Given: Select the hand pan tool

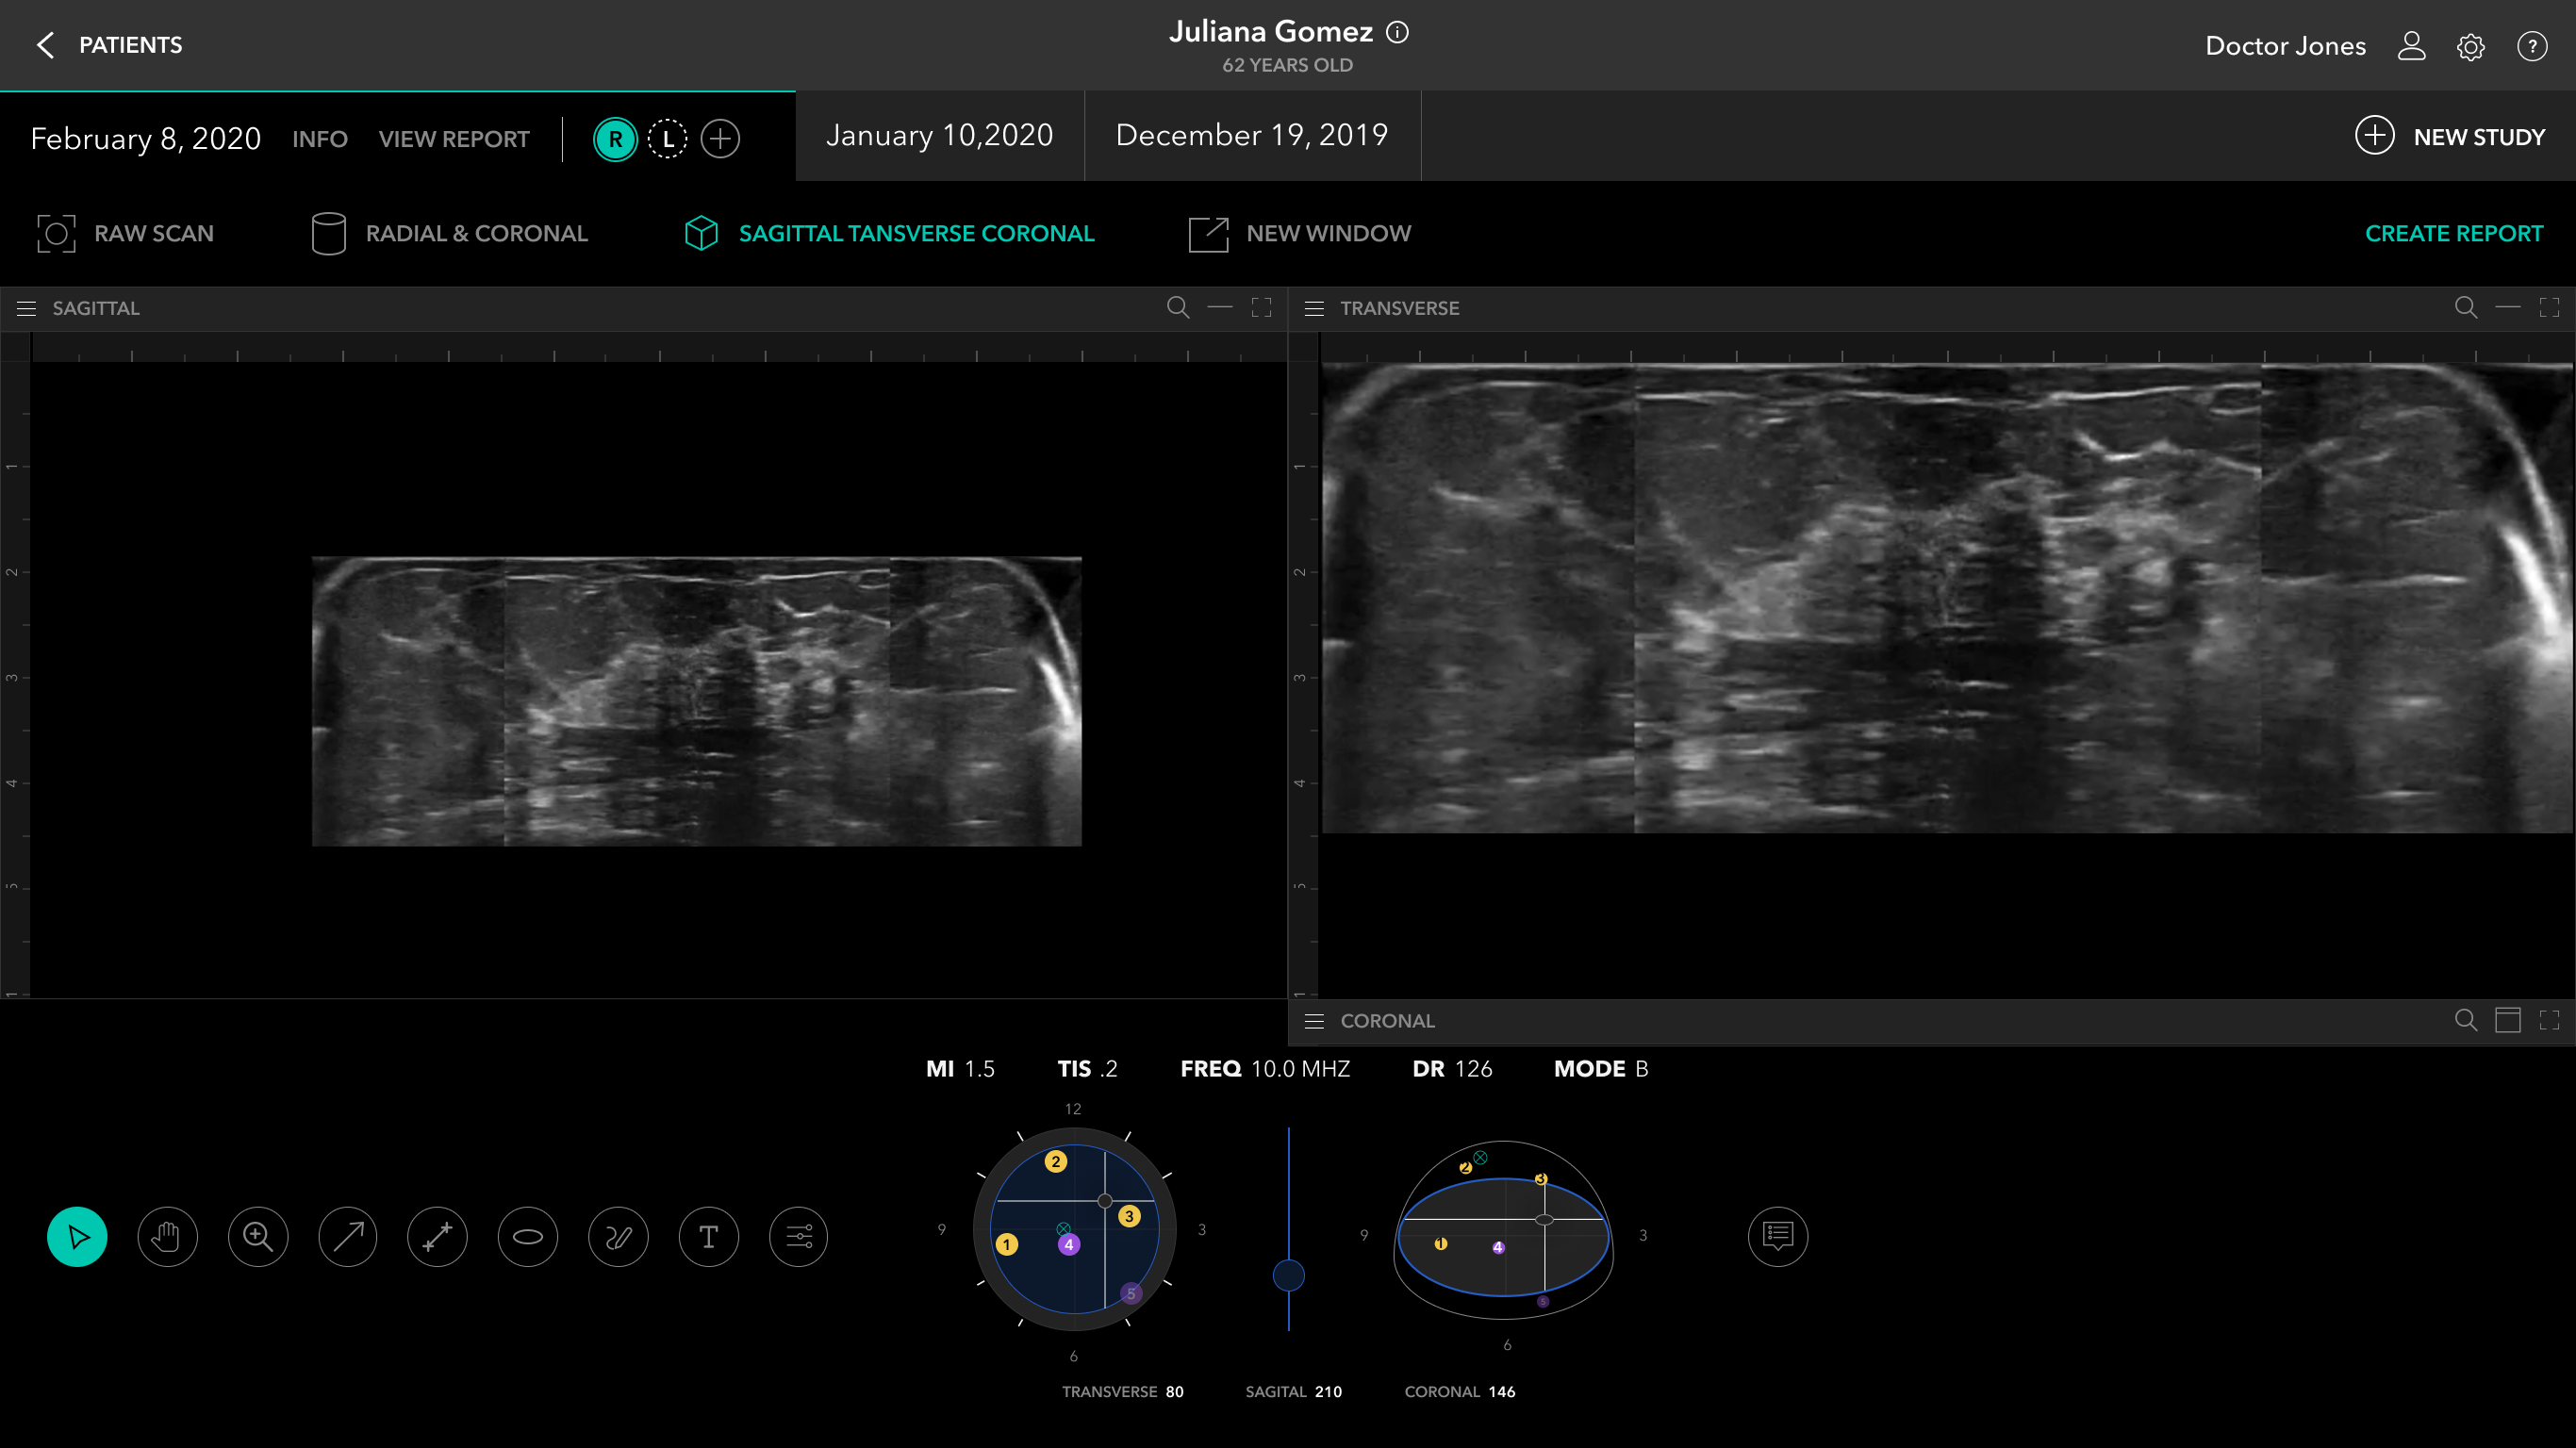Looking at the screenshot, I should (167, 1237).
